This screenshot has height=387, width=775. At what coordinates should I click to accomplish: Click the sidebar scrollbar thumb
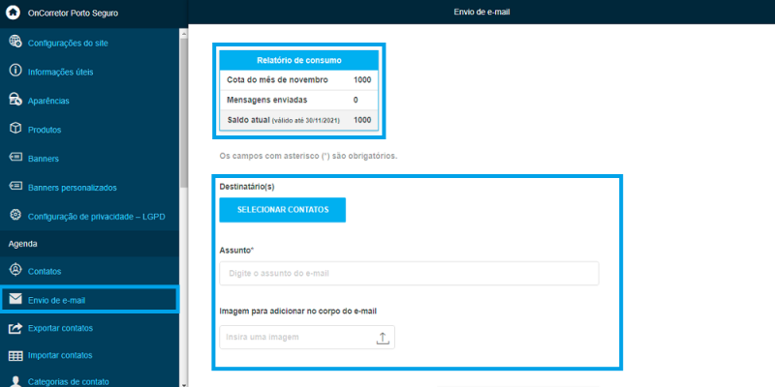click(x=184, y=112)
